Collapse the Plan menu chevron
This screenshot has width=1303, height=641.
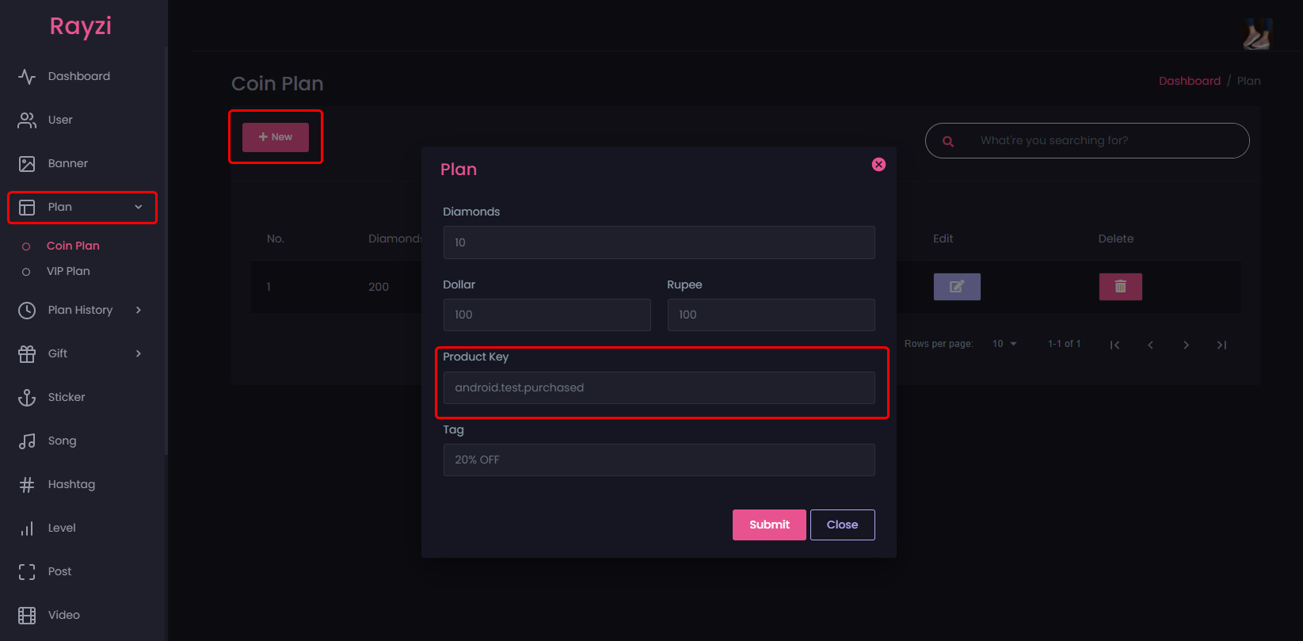click(x=139, y=208)
